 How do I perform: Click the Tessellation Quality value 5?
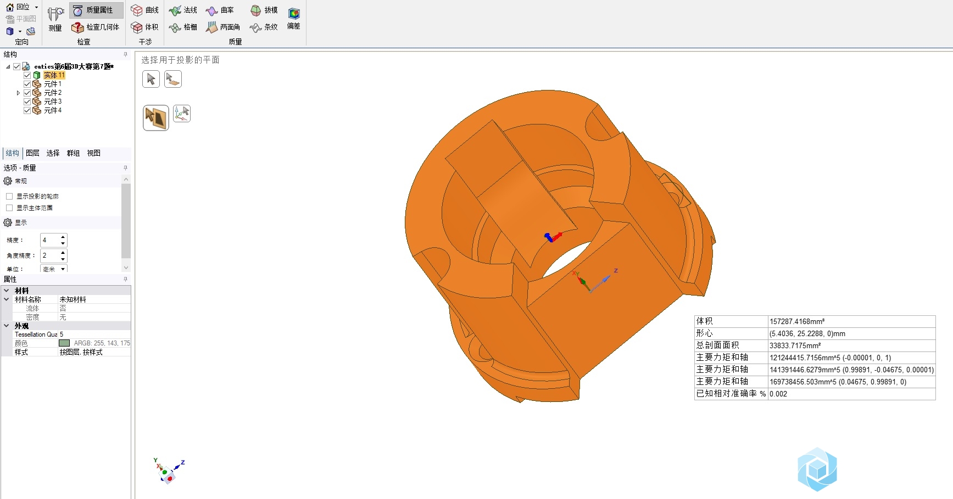tap(94, 334)
